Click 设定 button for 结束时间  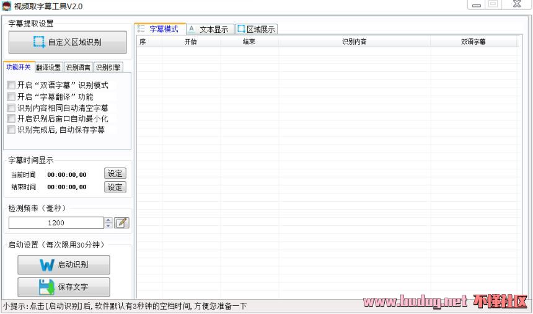click(x=115, y=187)
